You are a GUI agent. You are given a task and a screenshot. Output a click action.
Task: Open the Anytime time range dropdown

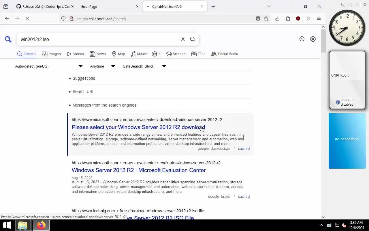coord(102,66)
